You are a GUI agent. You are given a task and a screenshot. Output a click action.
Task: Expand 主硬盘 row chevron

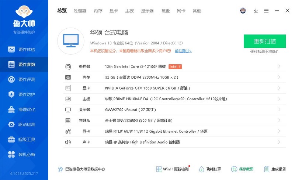(x=279, y=120)
